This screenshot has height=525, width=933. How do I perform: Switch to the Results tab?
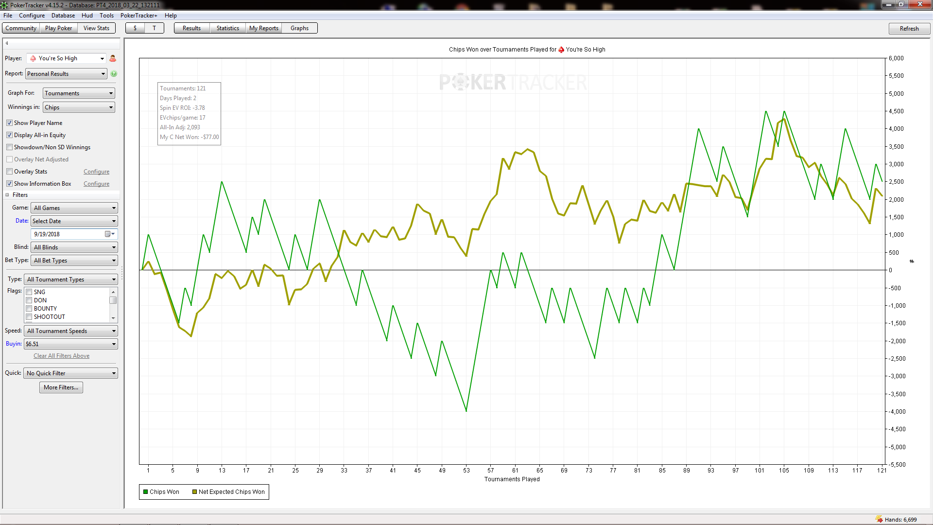(x=192, y=28)
